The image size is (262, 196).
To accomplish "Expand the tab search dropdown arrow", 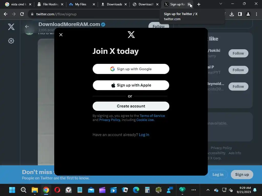I will pos(221,4).
